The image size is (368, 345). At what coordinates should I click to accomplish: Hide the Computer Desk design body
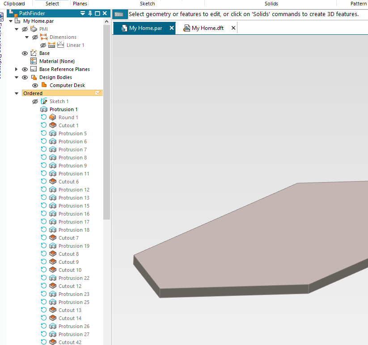(x=35, y=85)
